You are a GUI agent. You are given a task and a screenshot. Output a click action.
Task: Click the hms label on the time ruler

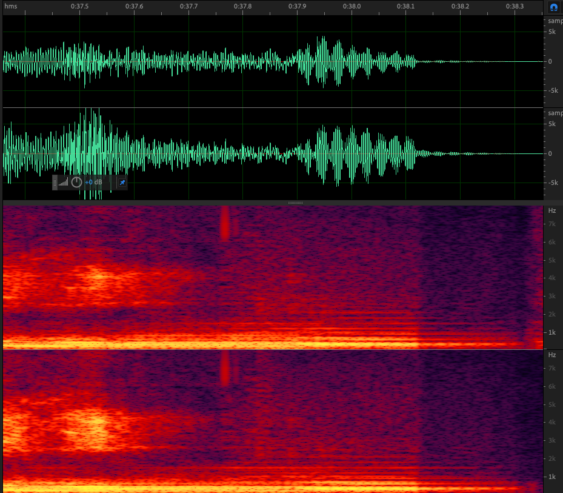(10, 7)
